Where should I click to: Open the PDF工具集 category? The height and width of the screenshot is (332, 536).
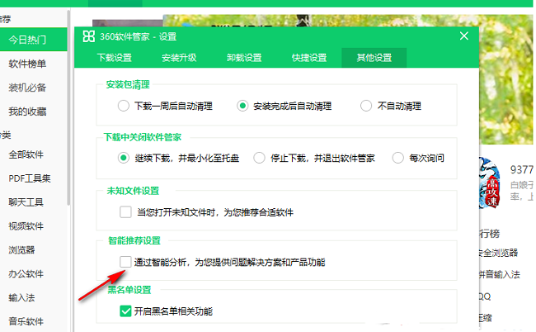(x=30, y=178)
